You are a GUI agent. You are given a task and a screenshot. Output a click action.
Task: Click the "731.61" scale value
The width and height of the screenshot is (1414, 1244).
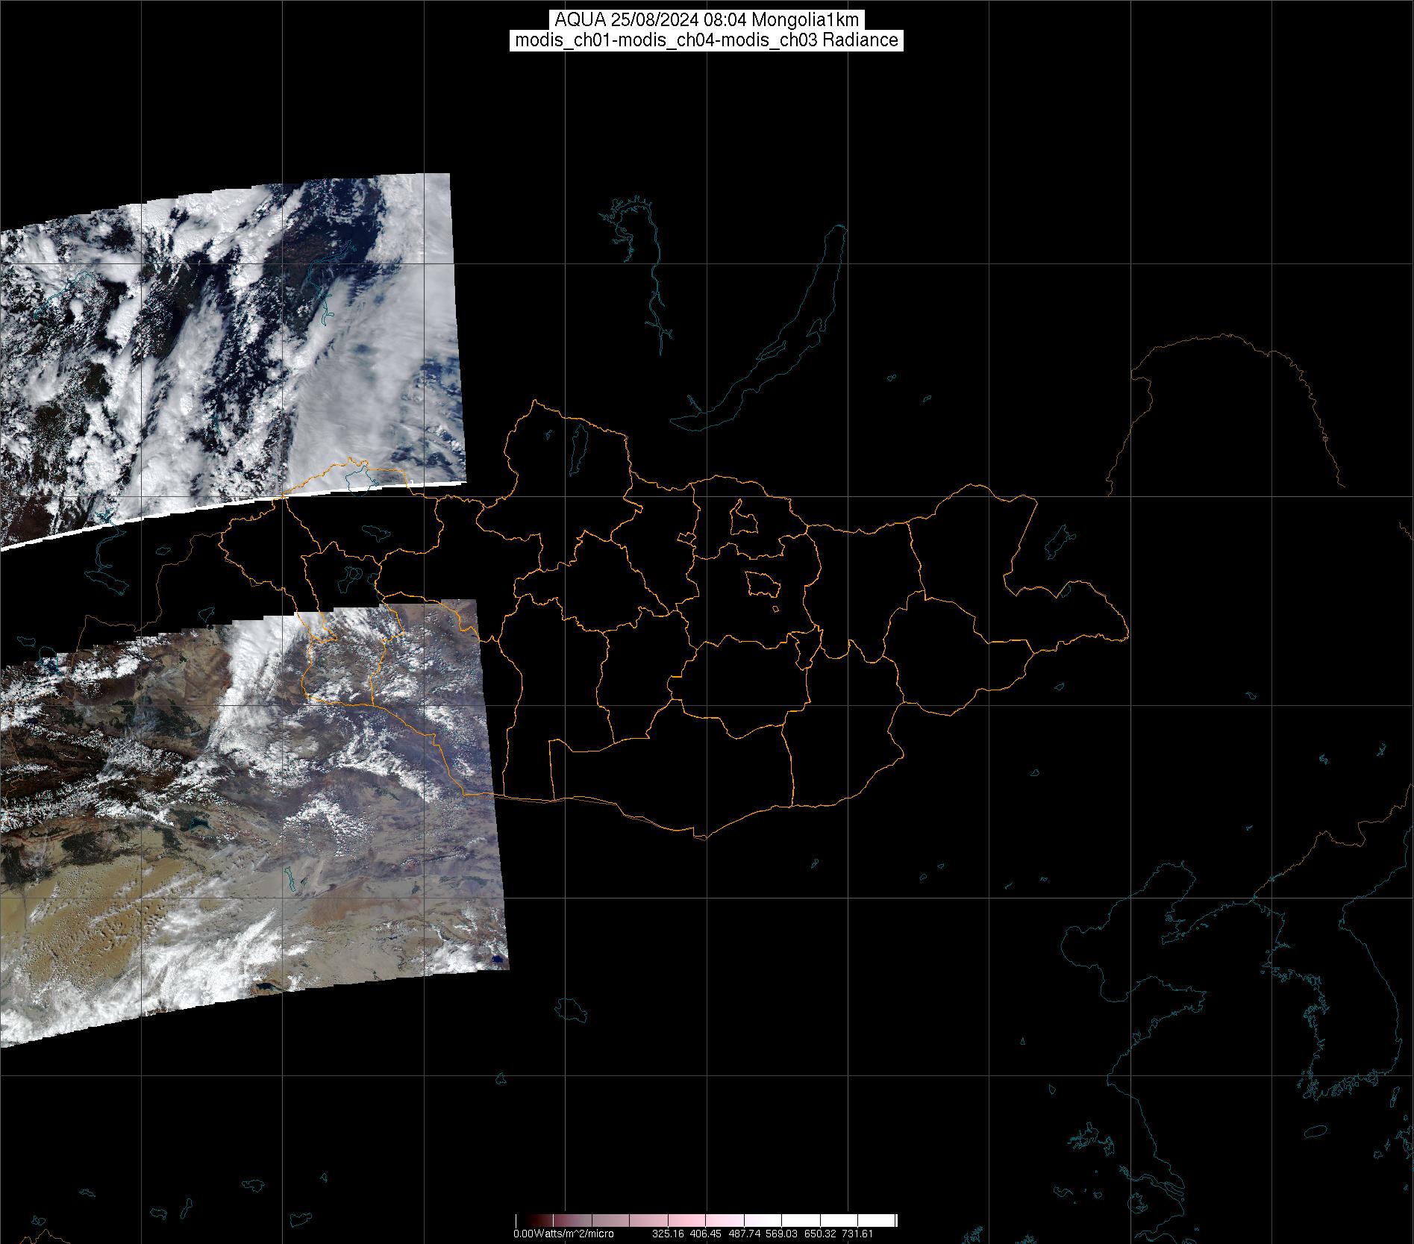(x=857, y=1234)
